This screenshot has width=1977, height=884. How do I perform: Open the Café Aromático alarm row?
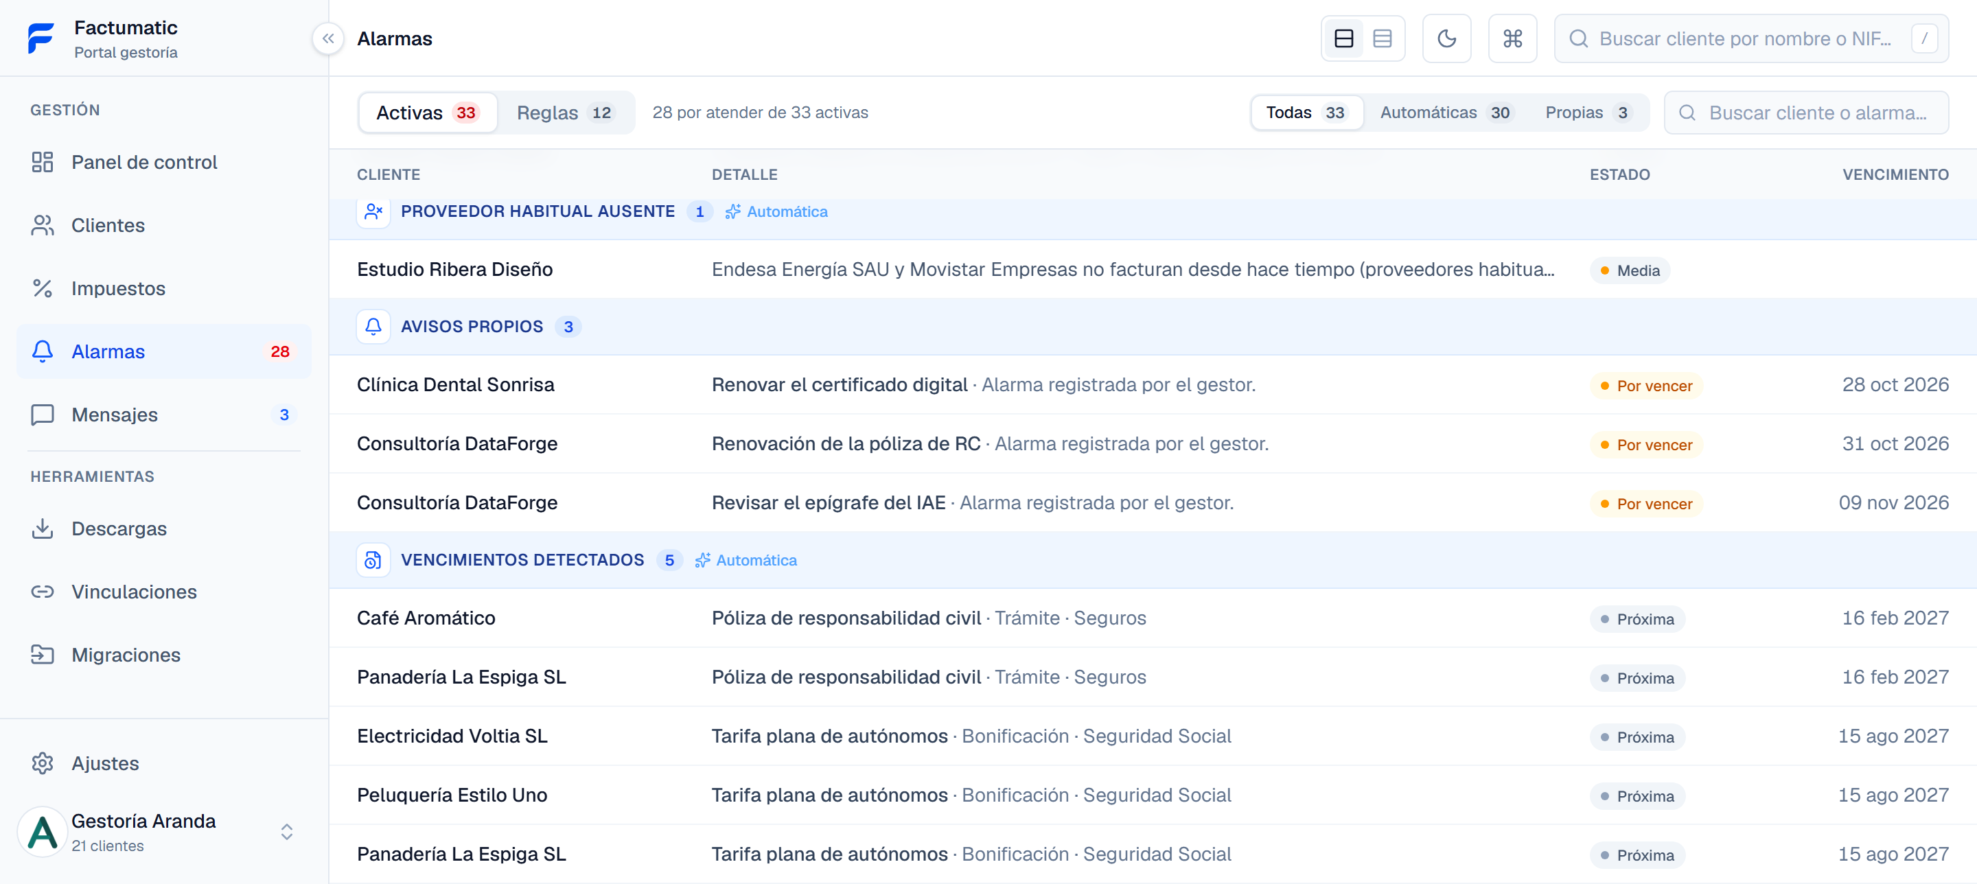pyautogui.click(x=1153, y=618)
